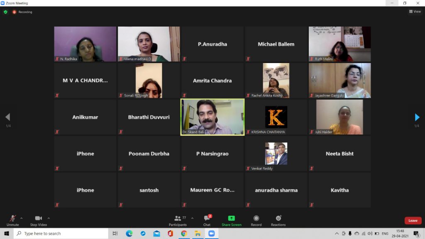Click the green encryption shield icon
This screenshot has width=425, height=239.
pos(5,12)
